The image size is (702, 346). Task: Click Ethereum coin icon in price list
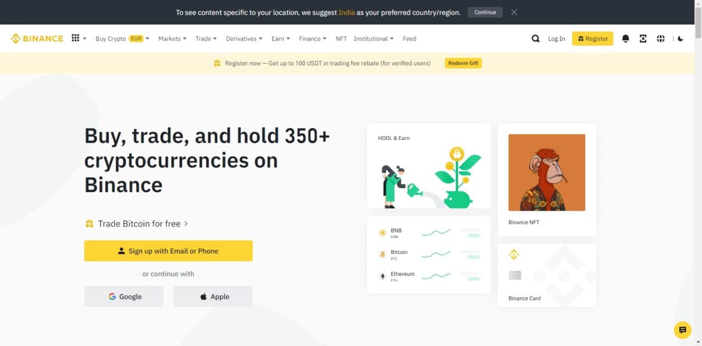pyautogui.click(x=382, y=276)
